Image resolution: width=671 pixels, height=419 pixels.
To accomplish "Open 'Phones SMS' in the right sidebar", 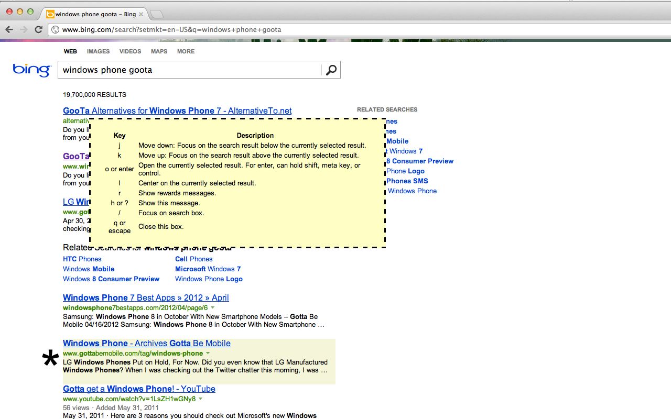I will [x=407, y=181].
